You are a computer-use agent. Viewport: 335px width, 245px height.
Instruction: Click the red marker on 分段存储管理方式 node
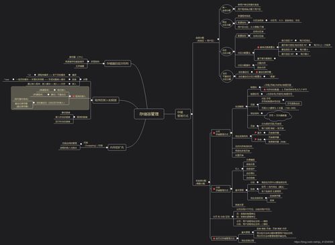point(214,189)
